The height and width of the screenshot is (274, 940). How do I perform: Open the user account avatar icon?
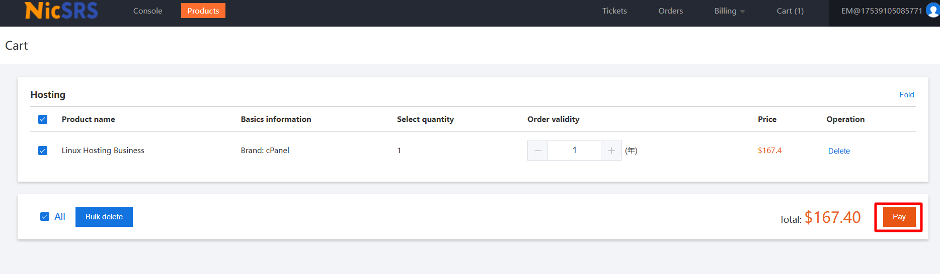(x=933, y=11)
